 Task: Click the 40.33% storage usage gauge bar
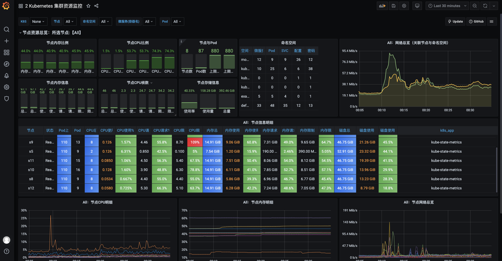189,101
